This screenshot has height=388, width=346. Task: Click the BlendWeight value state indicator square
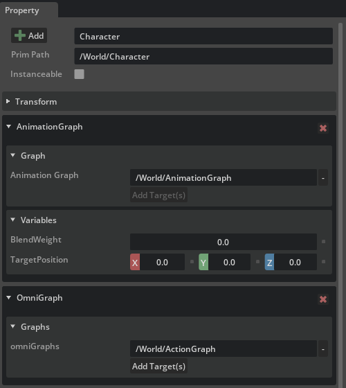[323, 242]
